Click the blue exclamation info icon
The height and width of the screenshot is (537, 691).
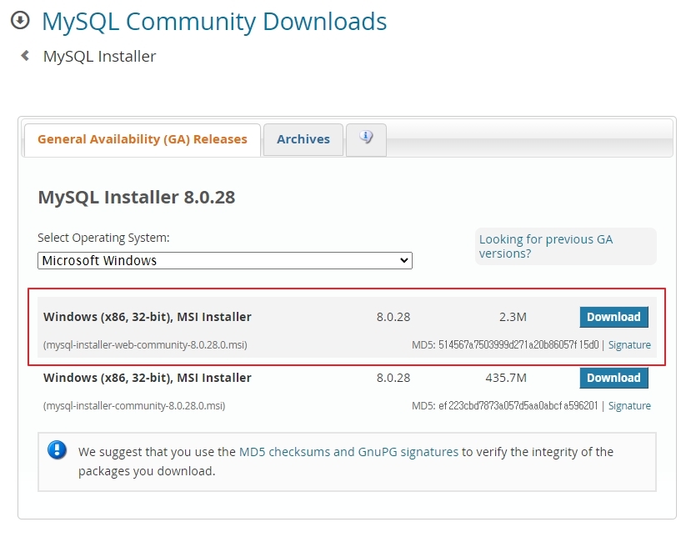click(57, 450)
